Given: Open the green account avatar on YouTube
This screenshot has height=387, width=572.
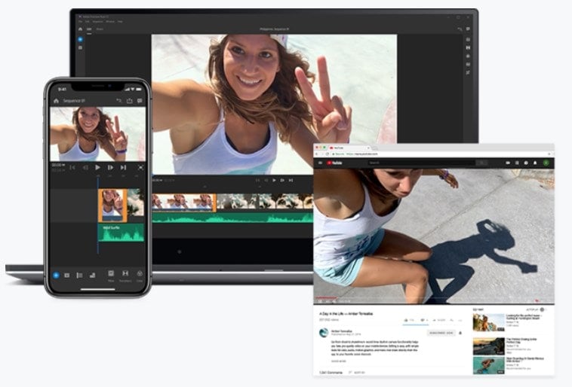Looking at the screenshot, I should coord(546,163).
